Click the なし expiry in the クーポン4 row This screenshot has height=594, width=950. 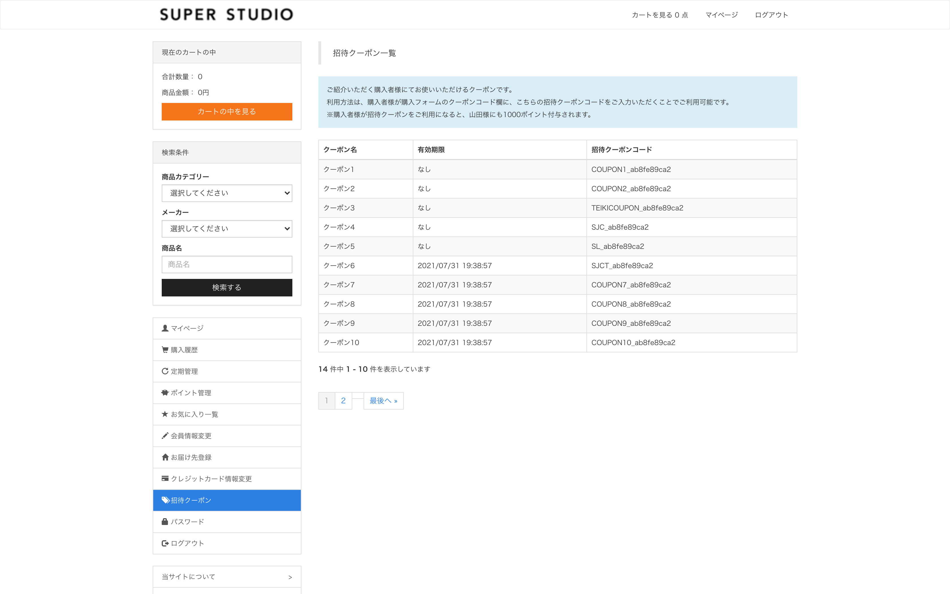click(424, 227)
